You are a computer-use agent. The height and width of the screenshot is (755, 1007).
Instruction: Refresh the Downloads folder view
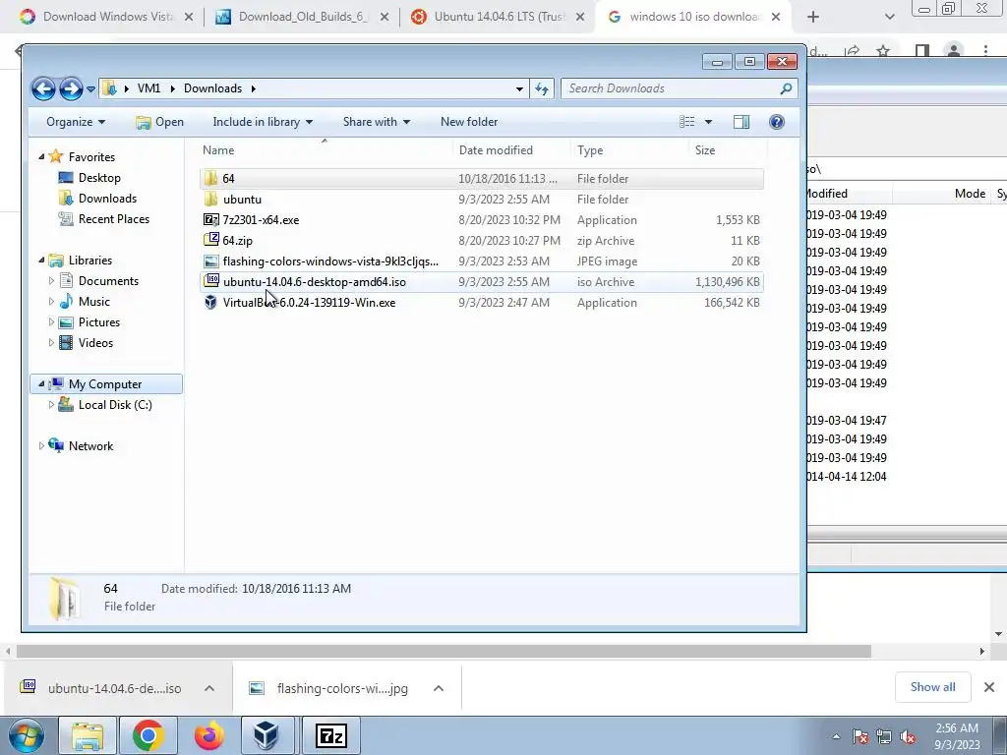pos(542,88)
